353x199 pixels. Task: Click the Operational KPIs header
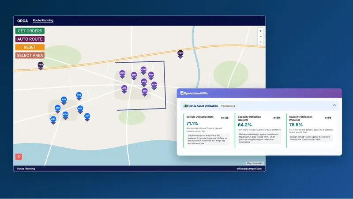(259, 93)
